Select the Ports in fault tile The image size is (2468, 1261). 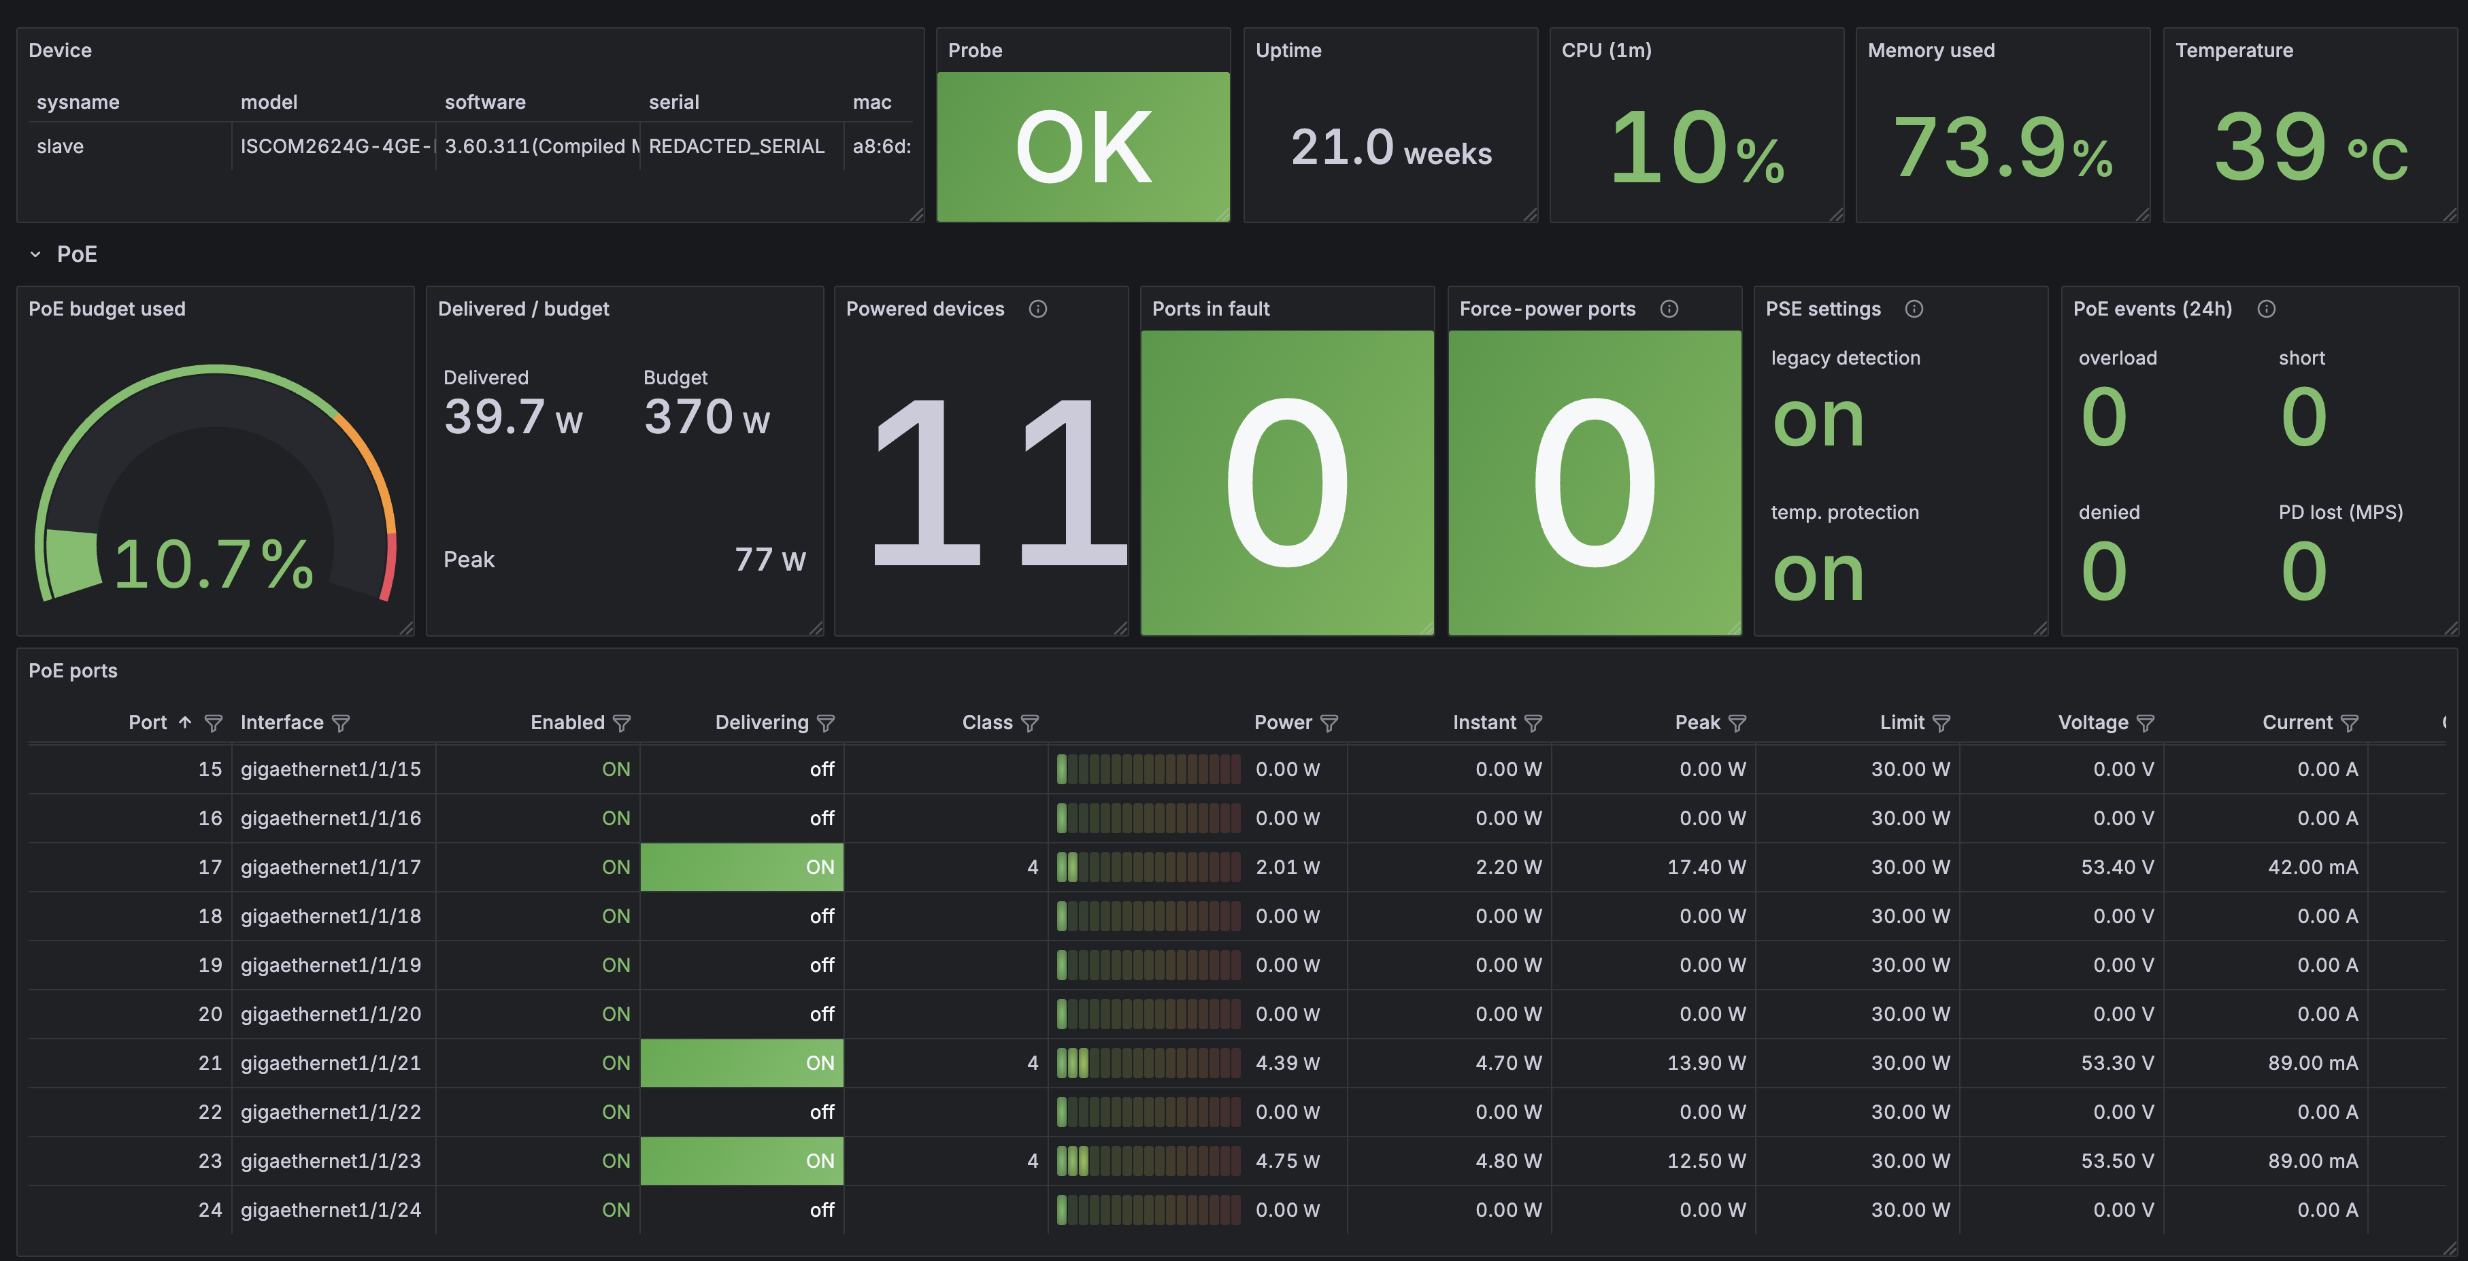(x=1286, y=482)
